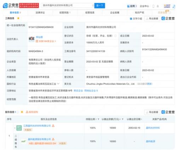This screenshot has width=177, height=150.
Task: Click the customer service icon at top right edge
Action: (x=174, y=6)
